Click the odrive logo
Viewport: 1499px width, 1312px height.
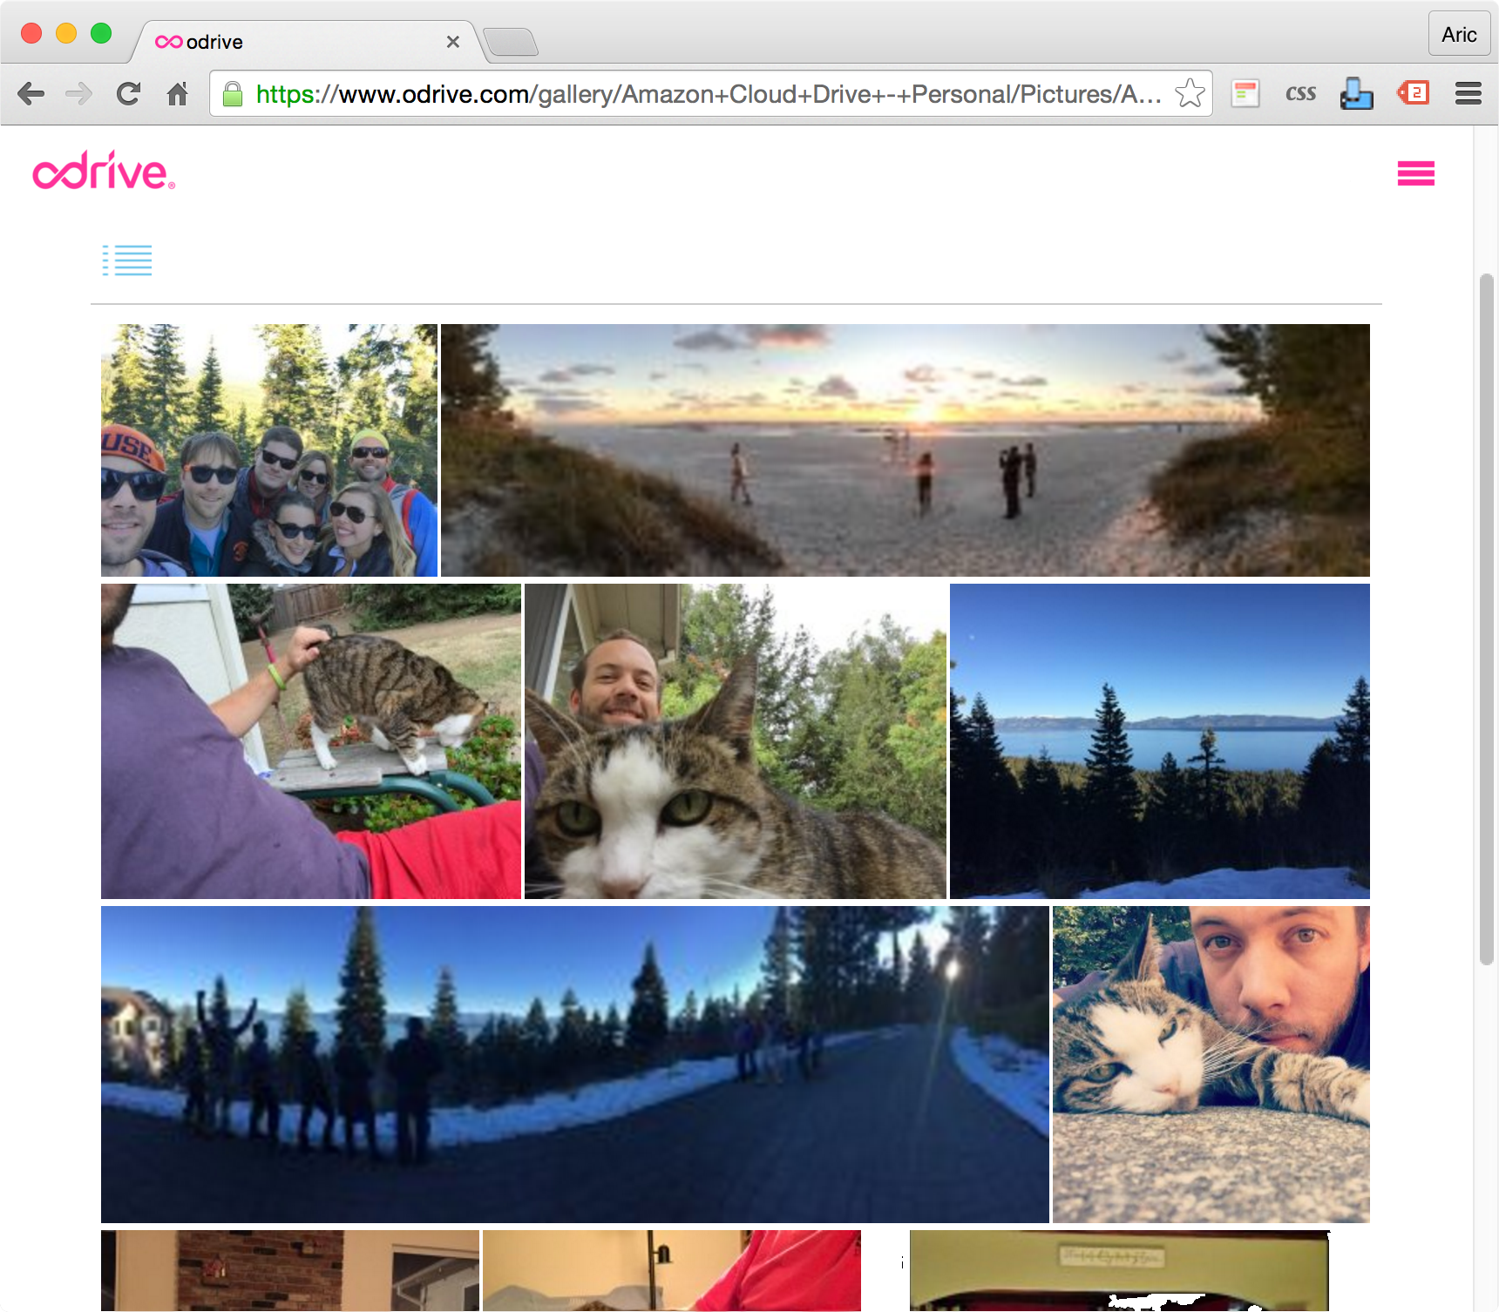click(x=104, y=171)
